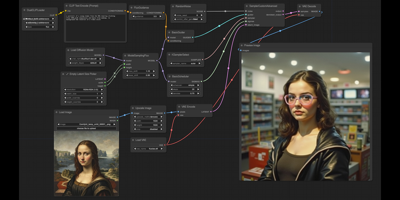Click choose file to upload button
Image resolution: width=400 pixels, height=200 pixels.
click(x=86, y=128)
